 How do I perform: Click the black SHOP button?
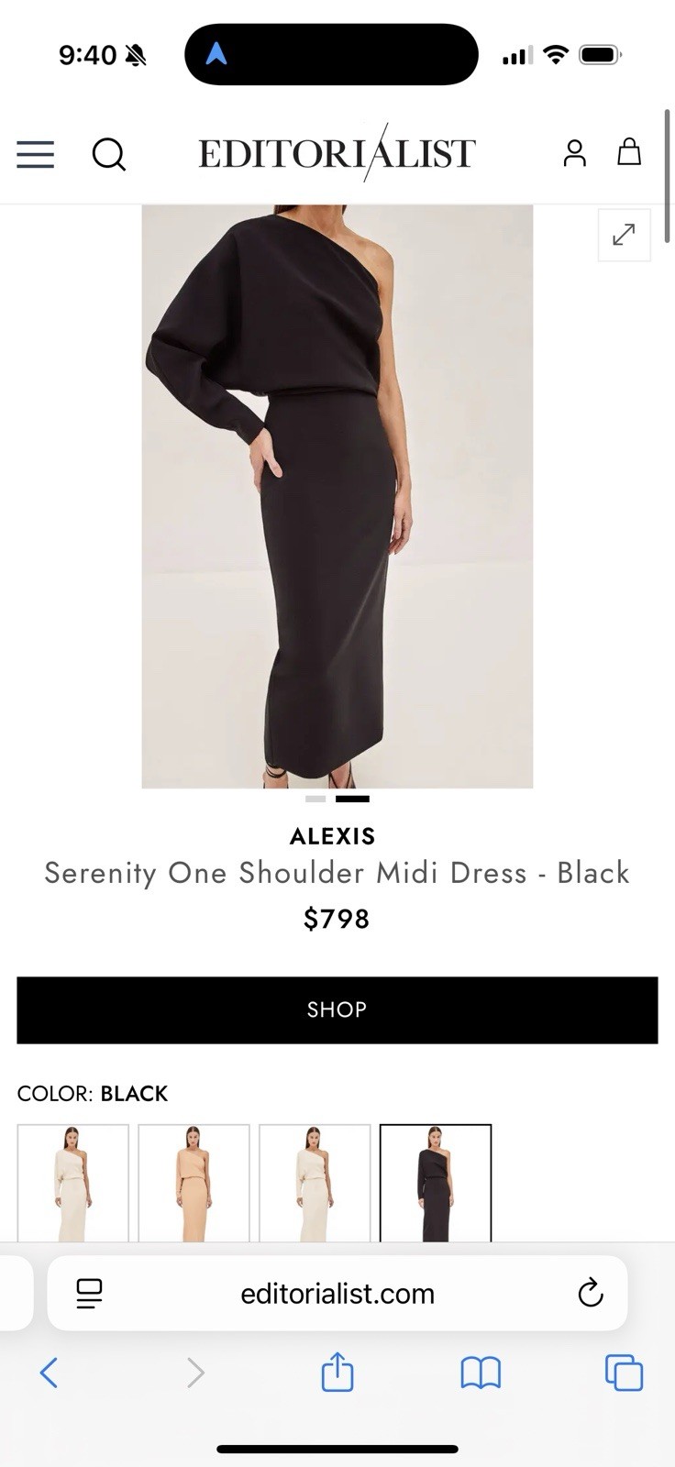click(337, 1009)
